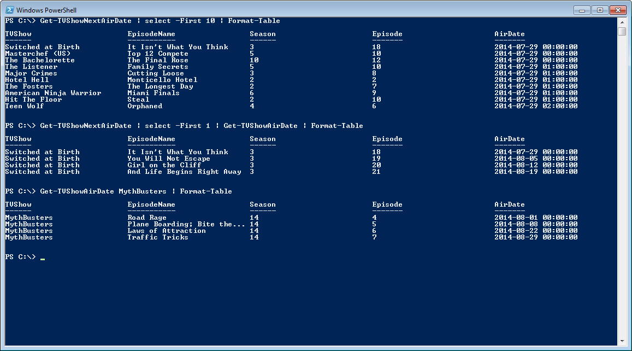The image size is (632, 351).
Task: Select the "Cutting Loose" episode name
Action: (x=156, y=73)
